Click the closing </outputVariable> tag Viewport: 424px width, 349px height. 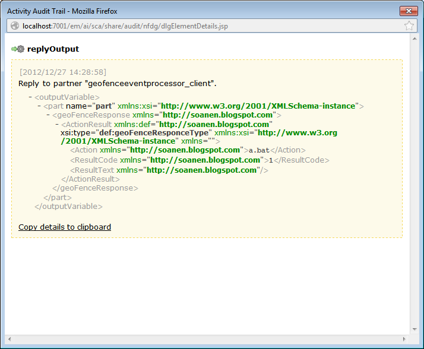[68, 207]
